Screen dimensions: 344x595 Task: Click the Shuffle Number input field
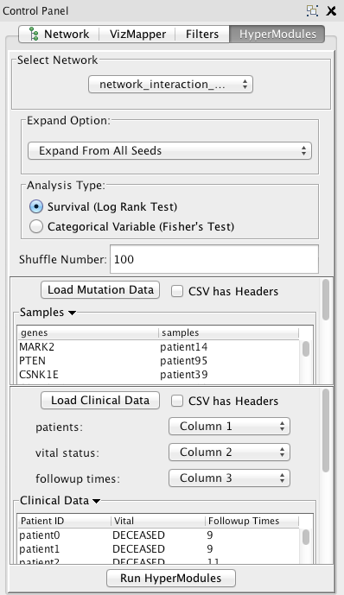(214, 259)
